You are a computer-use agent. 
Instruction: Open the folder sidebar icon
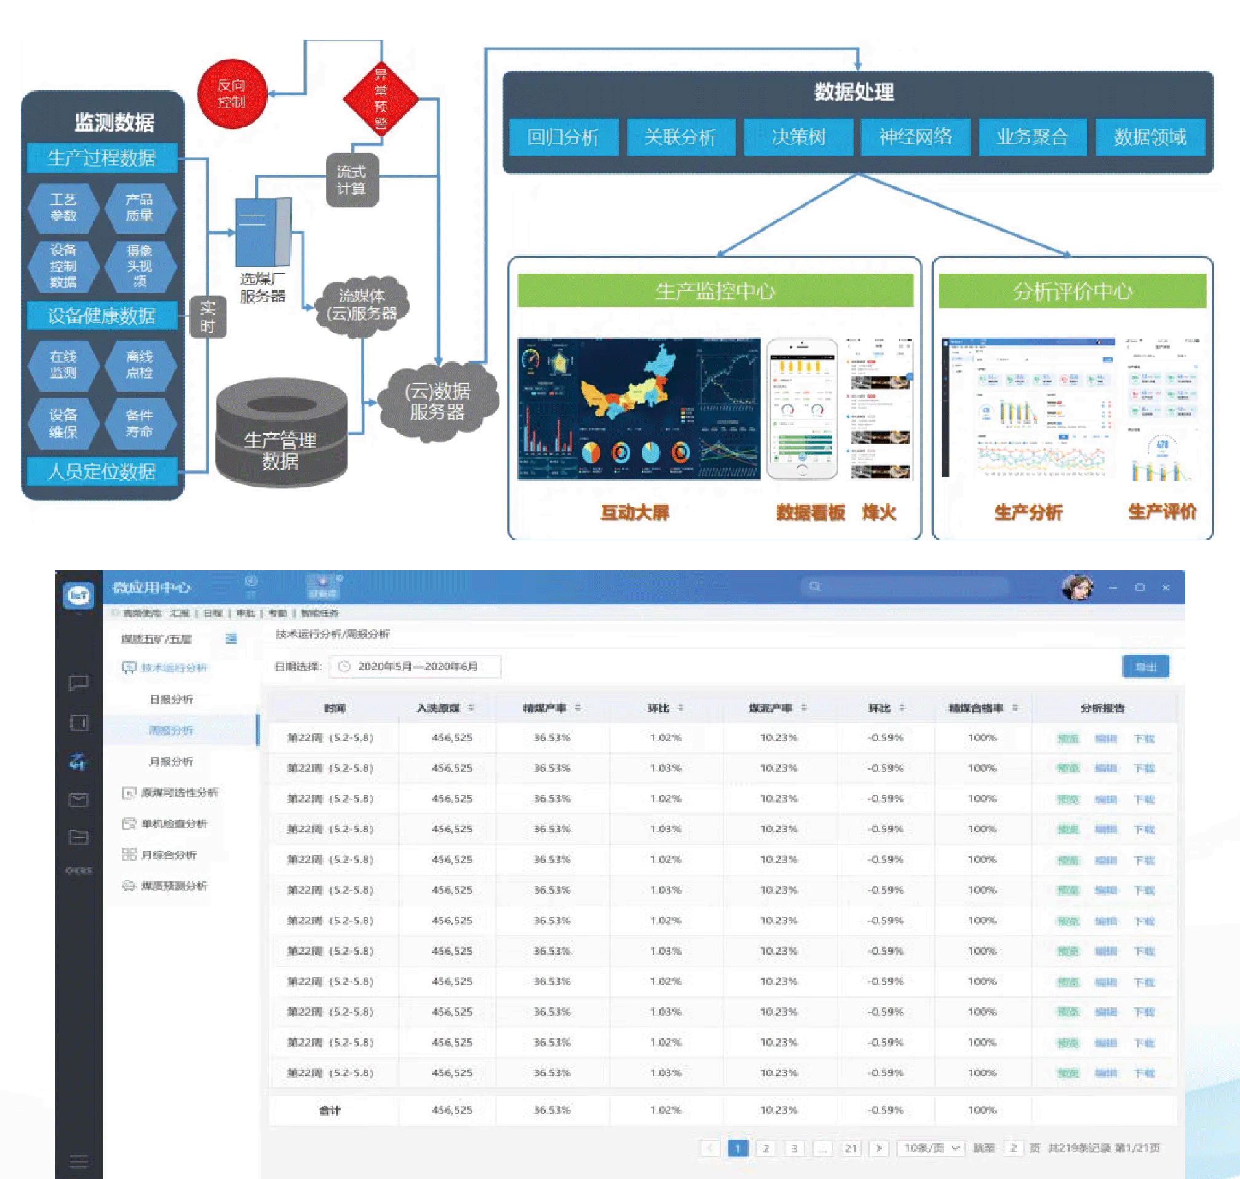[x=79, y=837]
